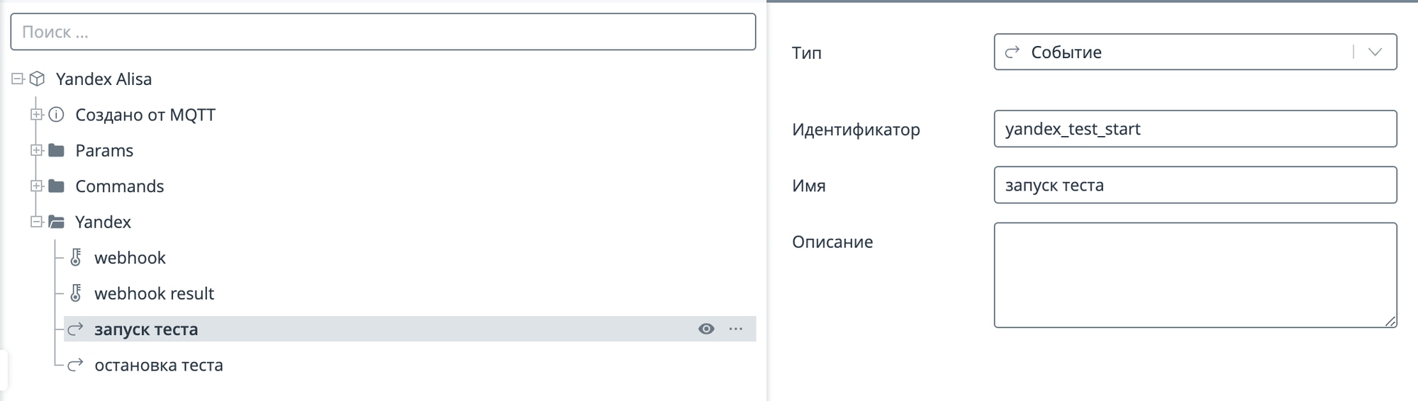Click the thermometer icon next to webhook result

point(76,293)
